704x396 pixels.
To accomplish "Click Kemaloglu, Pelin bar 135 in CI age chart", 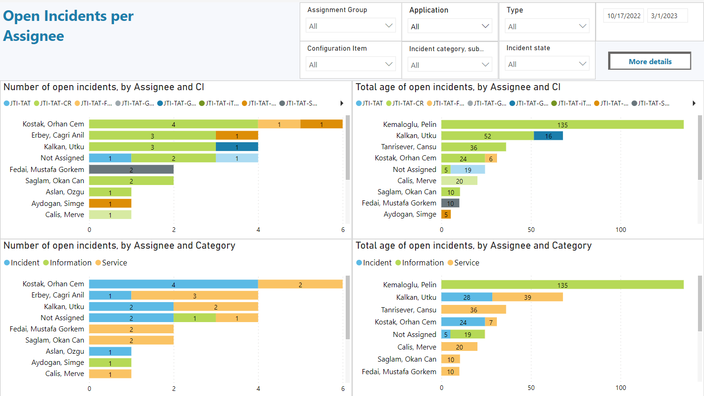I will 562,125.
